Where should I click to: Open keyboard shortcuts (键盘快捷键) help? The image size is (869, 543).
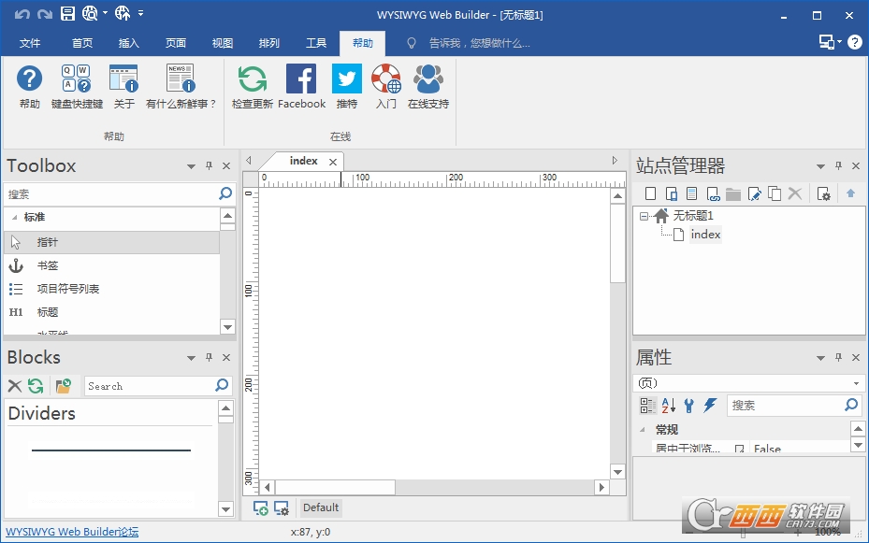(x=77, y=79)
